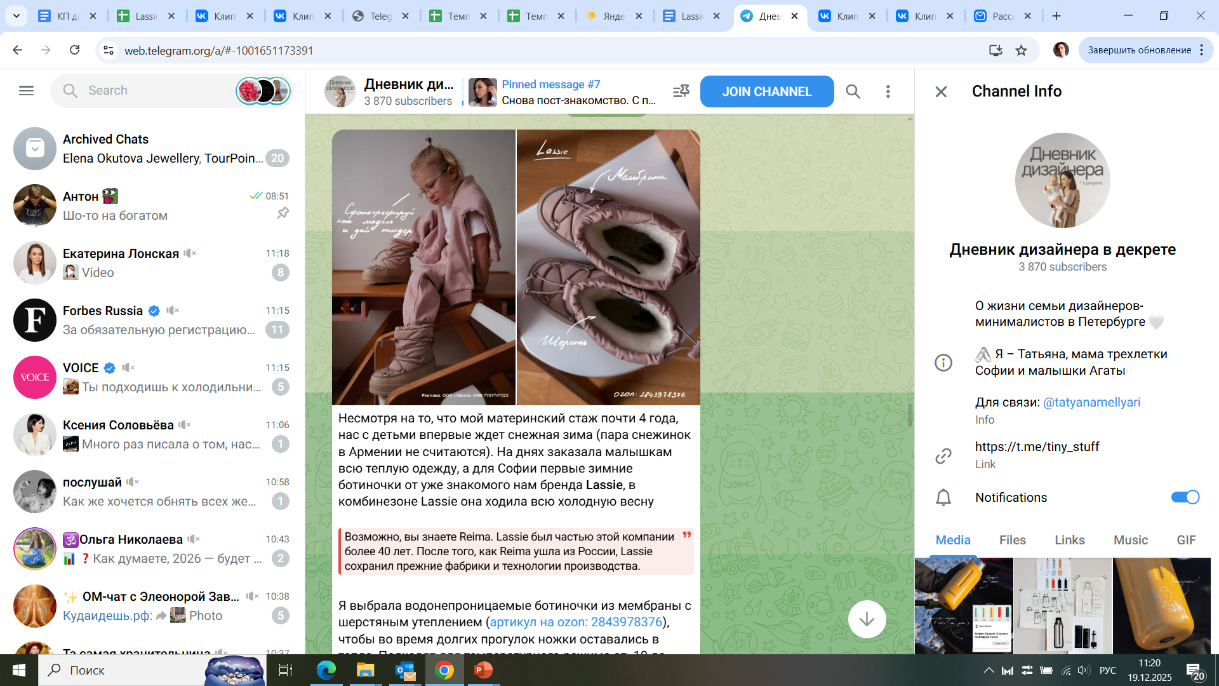The width and height of the screenshot is (1219, 686).
Task: Open the stories avatars in search bar
Action: point(263,91)
